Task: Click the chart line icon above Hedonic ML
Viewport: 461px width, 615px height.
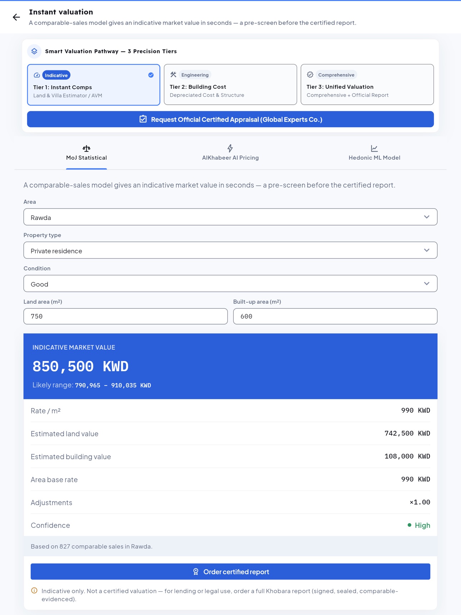Action: click(374, 148)
